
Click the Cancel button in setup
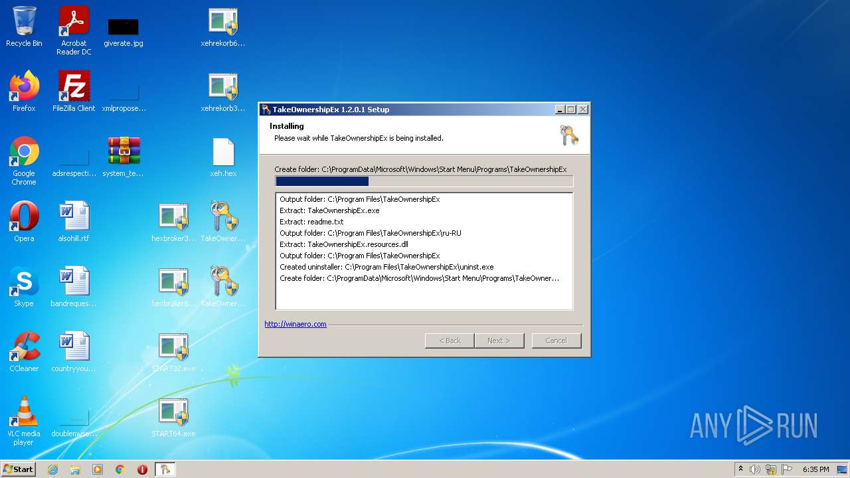tap(556, 341)
